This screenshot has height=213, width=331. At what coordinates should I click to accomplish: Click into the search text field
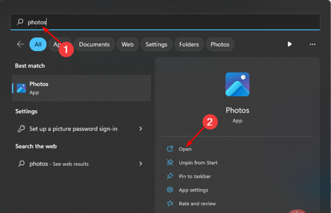click(165, 21)
